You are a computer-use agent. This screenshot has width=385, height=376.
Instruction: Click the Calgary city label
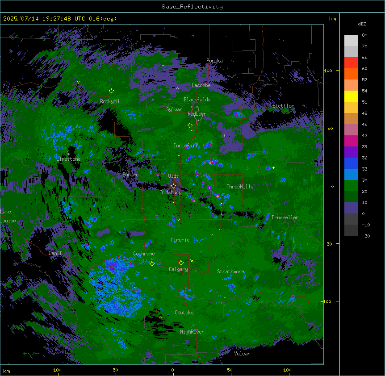178,269
